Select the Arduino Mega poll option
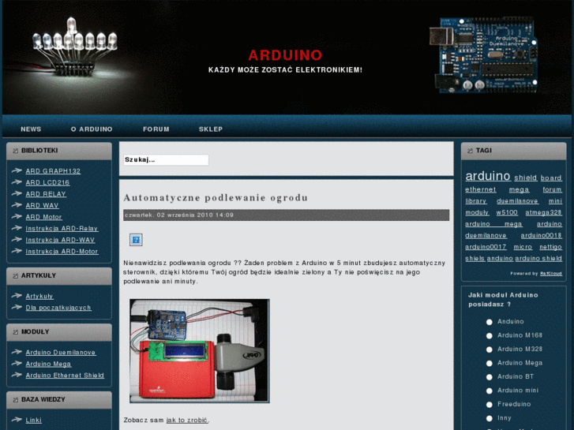Image resolution: width=574 pixels, height=430 pixels. coord(489,364)
